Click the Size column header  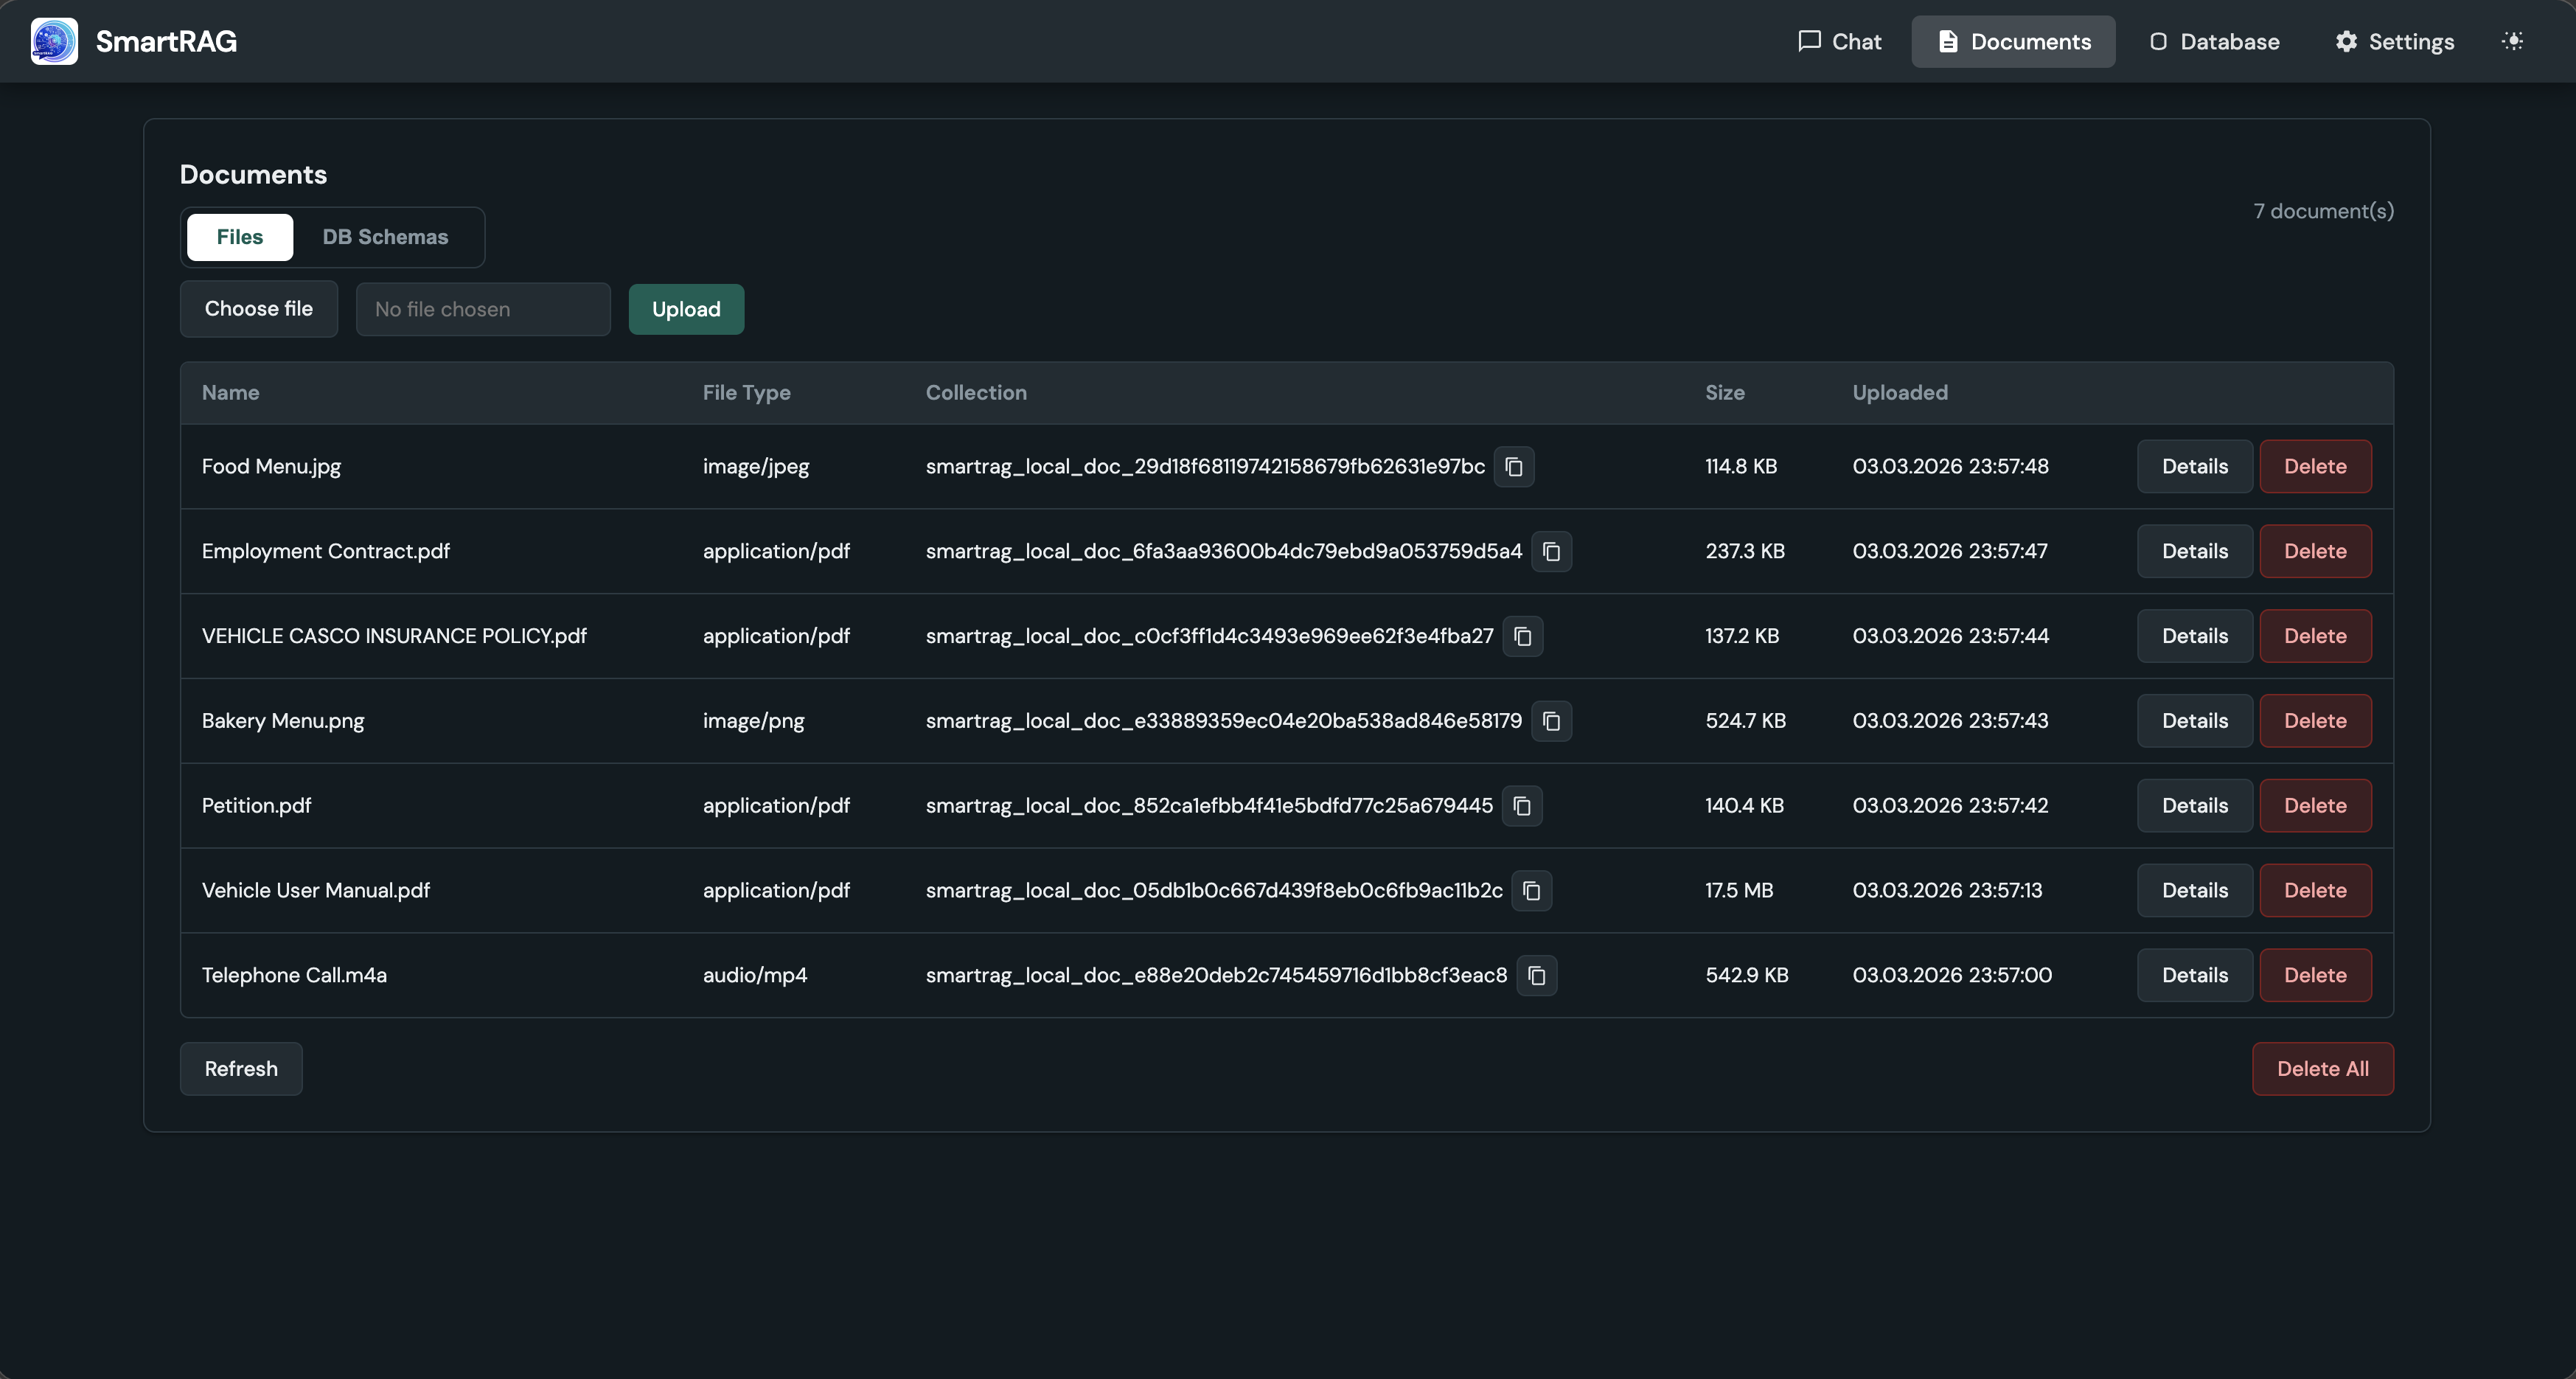(x=1725, y=393)
